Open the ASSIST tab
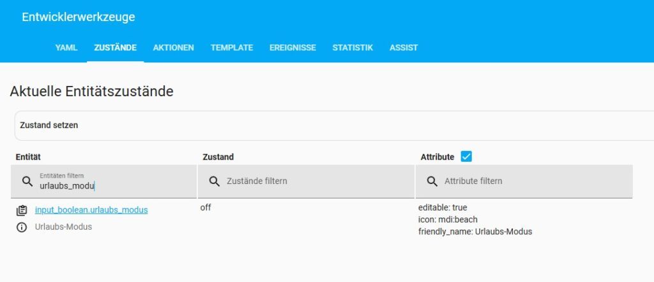The image size is (654, 282). click(404, 48)
